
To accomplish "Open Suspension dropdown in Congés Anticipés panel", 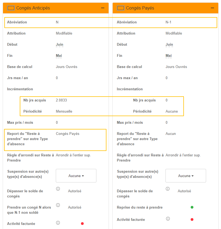I will point(76,176).
